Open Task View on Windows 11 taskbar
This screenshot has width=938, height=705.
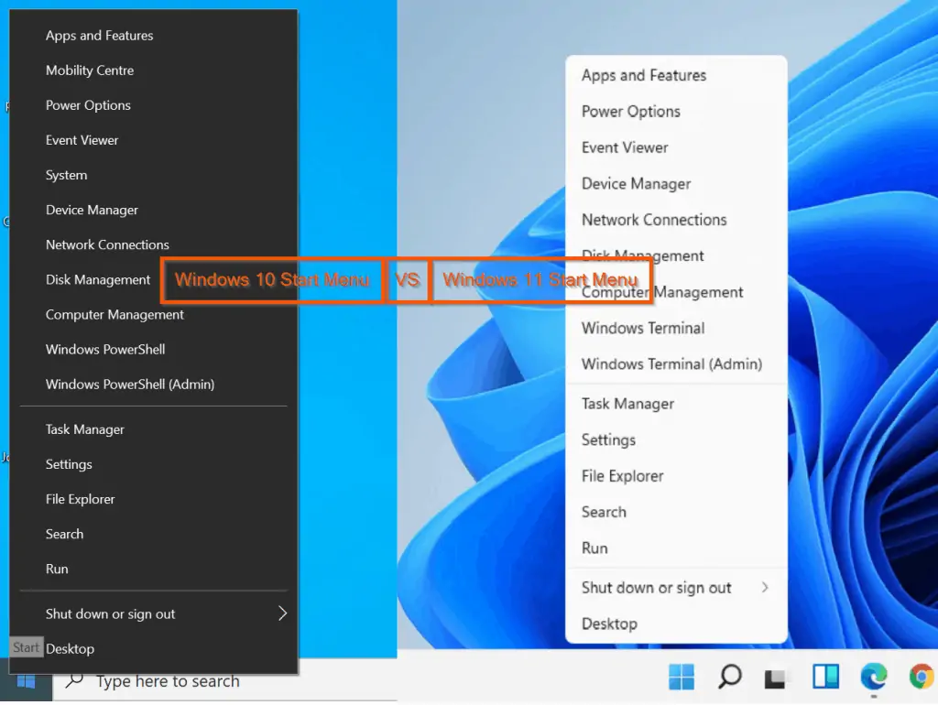coord(775,678)
